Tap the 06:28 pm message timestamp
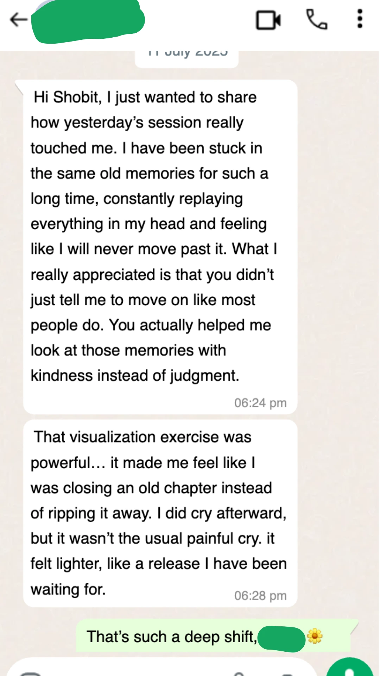The height and width of the screenshot is (676, 380). click(x=260, y=595)
